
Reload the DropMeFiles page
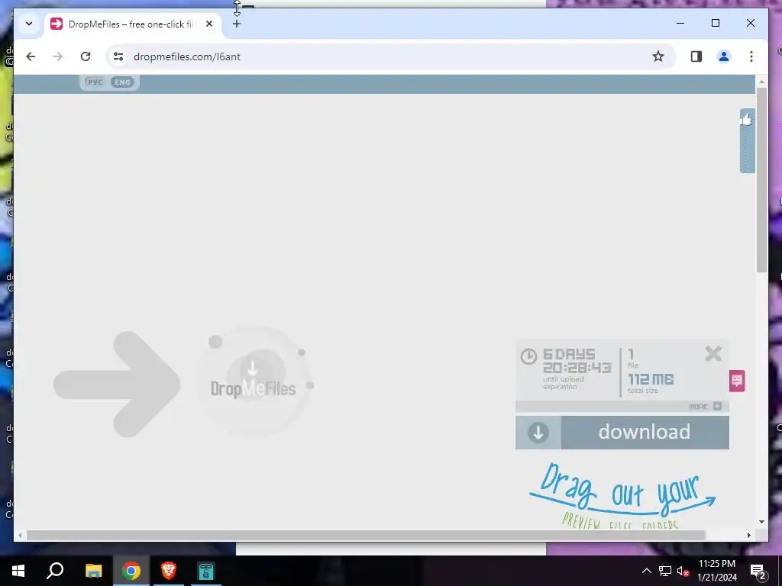pos(86,56)
